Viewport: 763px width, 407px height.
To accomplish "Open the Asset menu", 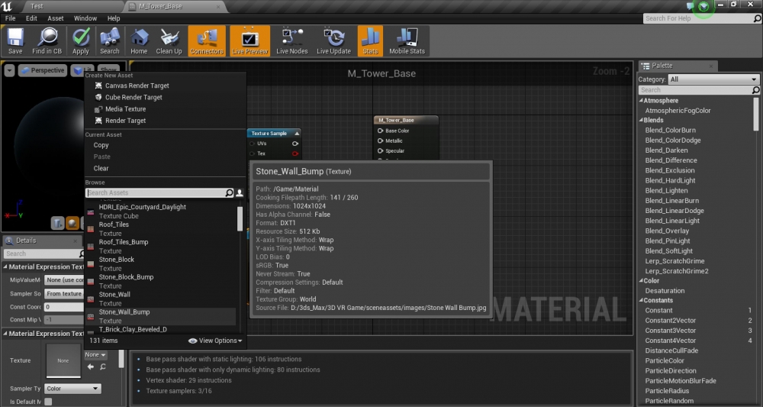I will (56, 18).
